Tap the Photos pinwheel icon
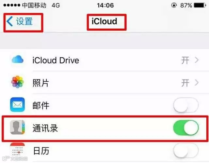This screenshot has width=209, height=163. point(17,82)
